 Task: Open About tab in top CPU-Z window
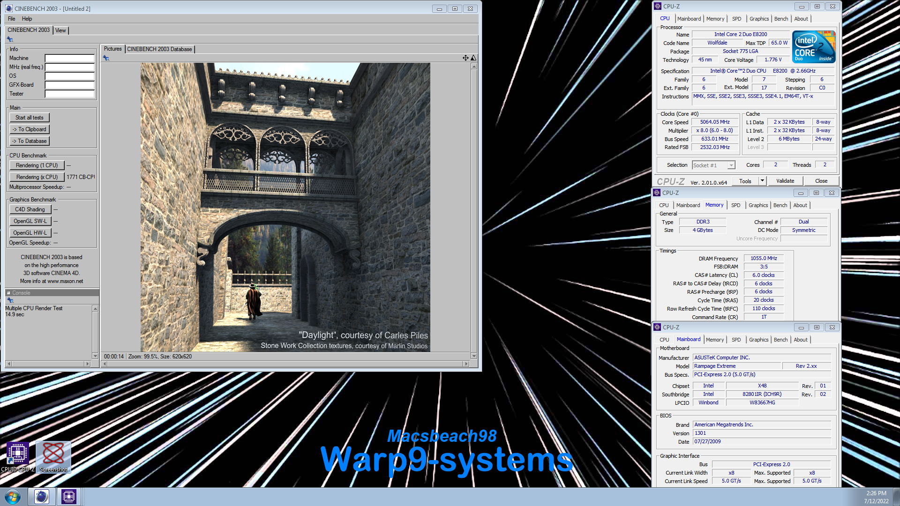tap(801, 19)
